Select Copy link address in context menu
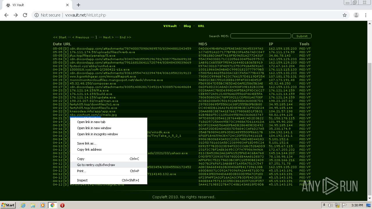 (x=109, y=149)
